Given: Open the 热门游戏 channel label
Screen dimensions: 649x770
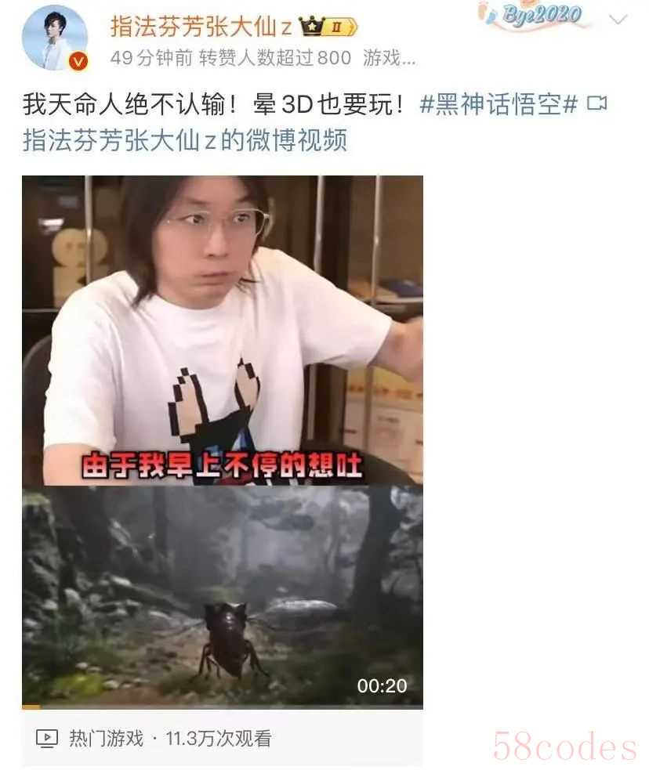Looking at the screenshot, I should click(107, 739).
